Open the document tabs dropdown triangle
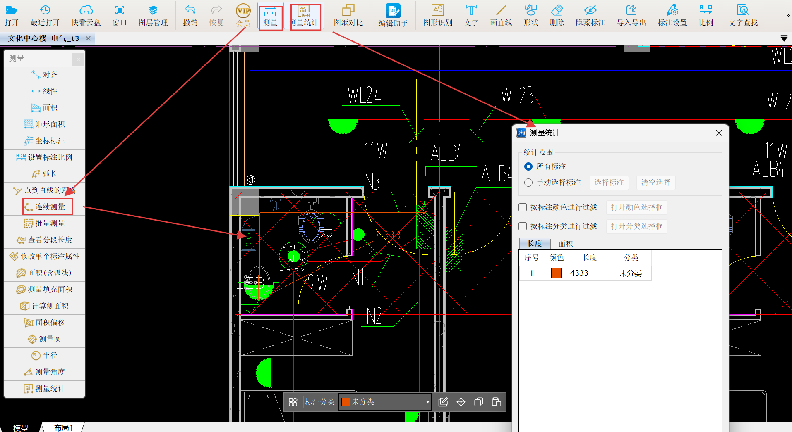Image resolution: width=792 pixels, height=432 pixels. tap(784, 38)
